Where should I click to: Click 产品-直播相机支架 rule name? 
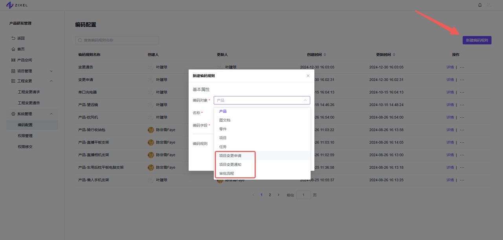click(94, 155)
